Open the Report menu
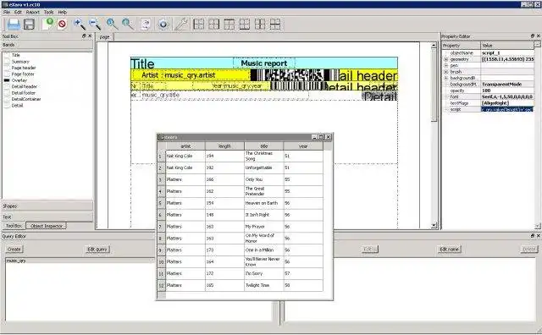Screen dimensions: 542x335 (x=33, y=12)
